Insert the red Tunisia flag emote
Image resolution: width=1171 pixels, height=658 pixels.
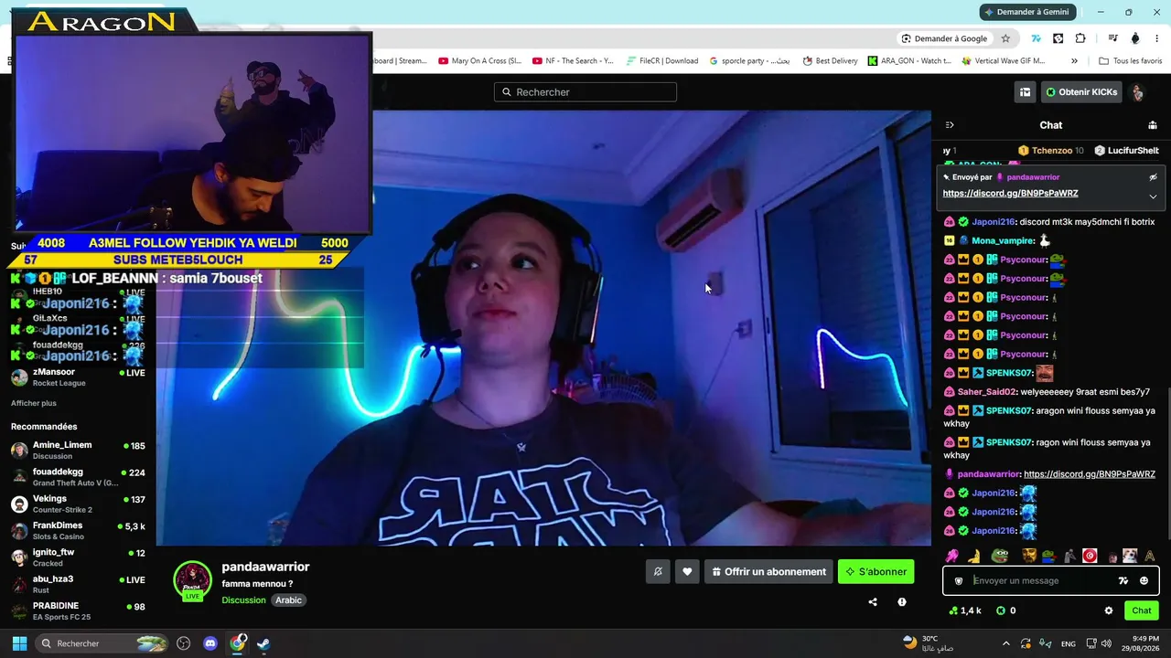1090,556
